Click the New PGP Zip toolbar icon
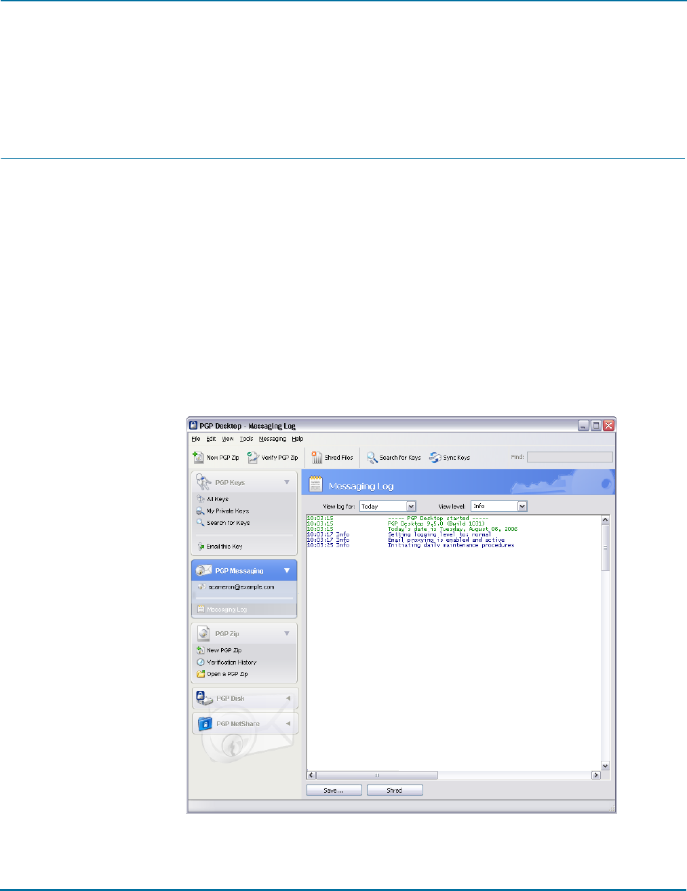687x891 pixels. [198, 457]
